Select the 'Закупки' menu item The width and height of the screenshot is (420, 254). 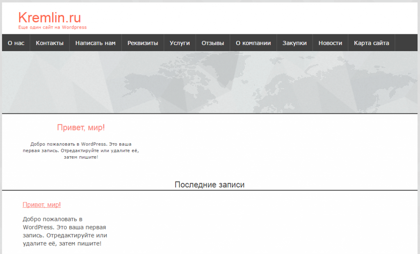point(294,43)
